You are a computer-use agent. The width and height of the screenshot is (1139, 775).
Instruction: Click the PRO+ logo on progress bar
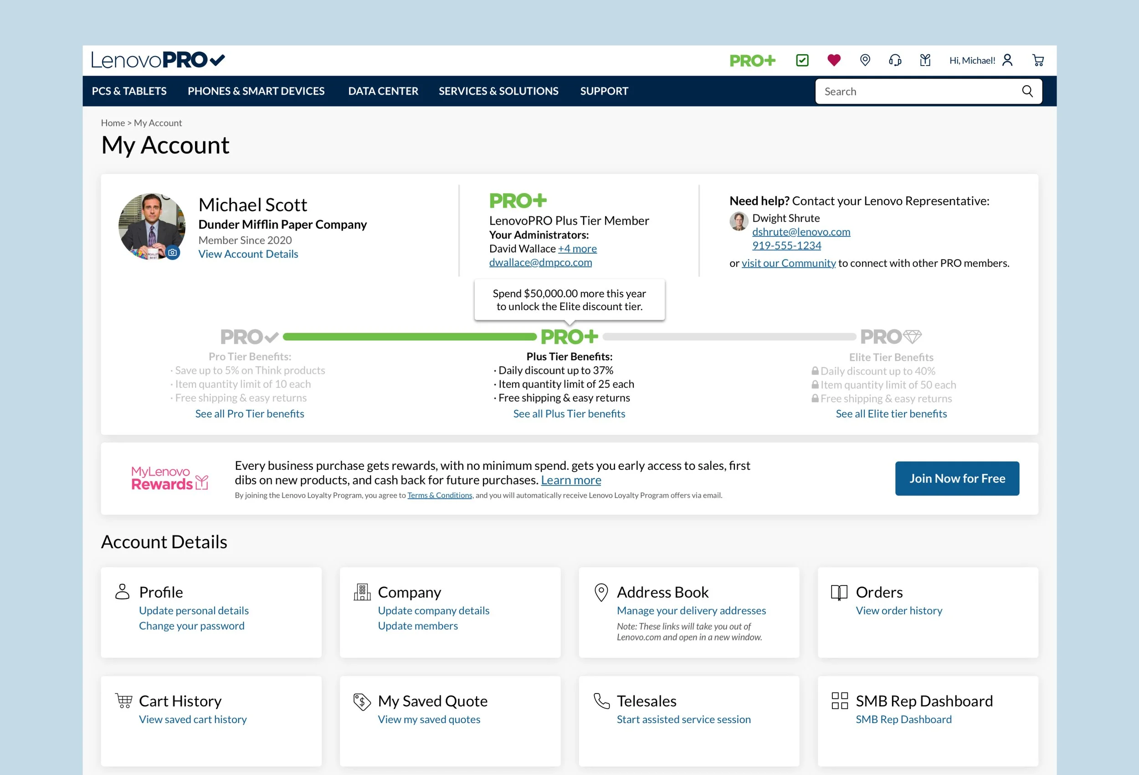569,337
